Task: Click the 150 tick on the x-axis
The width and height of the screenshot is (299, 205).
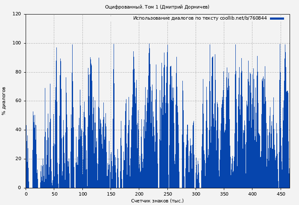Action: [111, 194]
